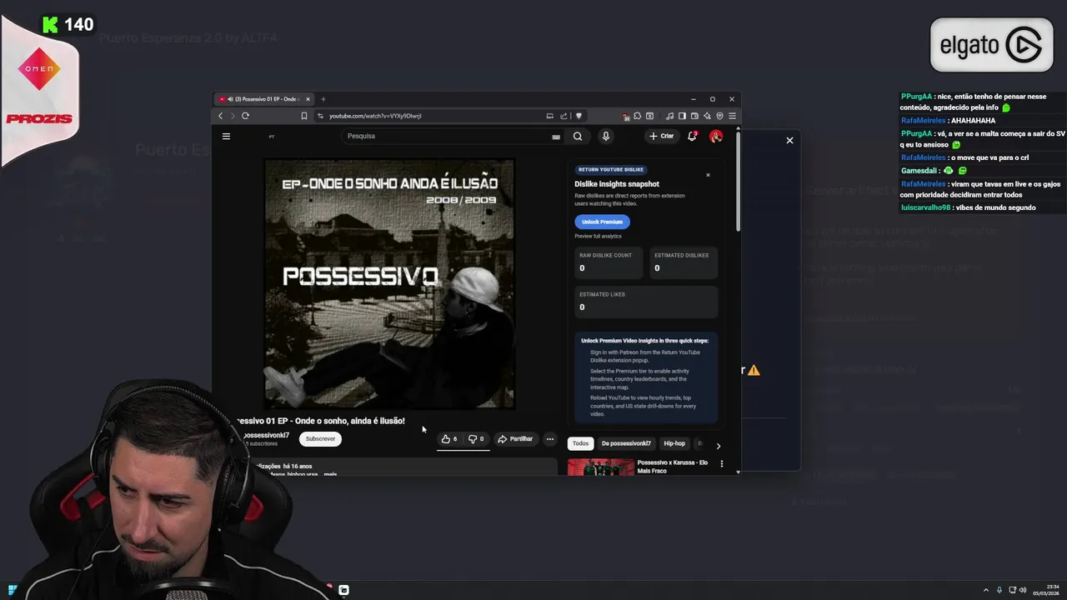The height and width of the screenshot is (600, 1067).
Task: Click the site settings icon beside URL
Action: (x=320, y=116)
